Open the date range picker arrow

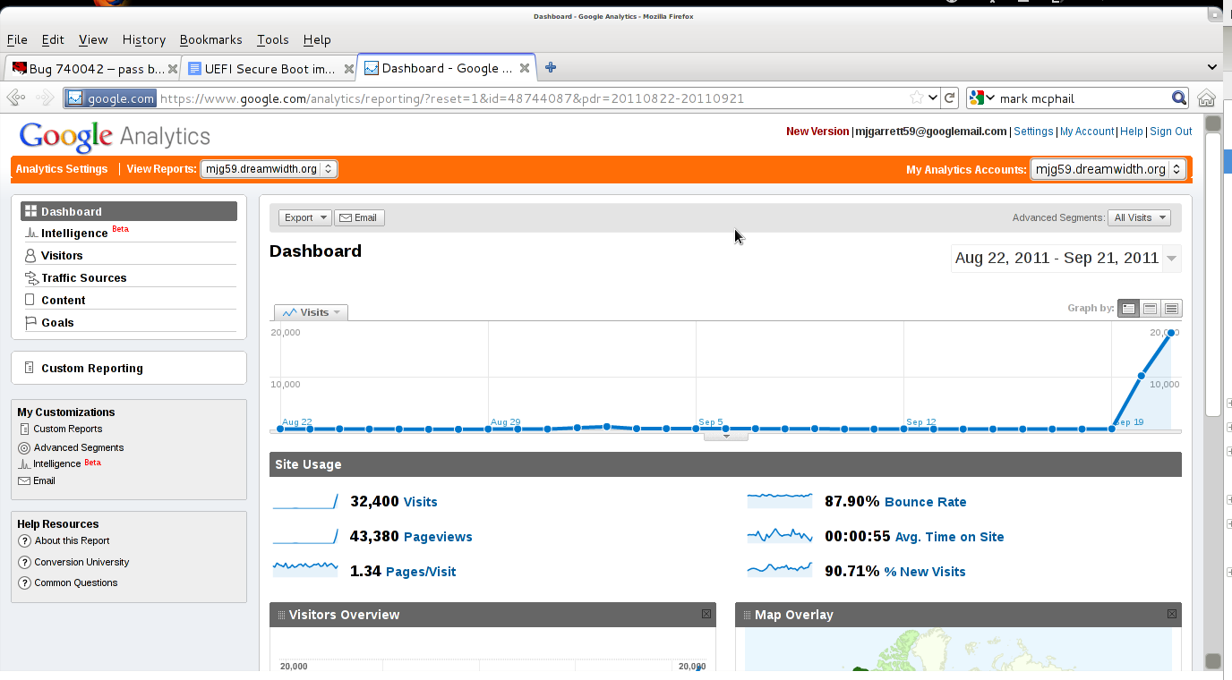(1171, 259)
